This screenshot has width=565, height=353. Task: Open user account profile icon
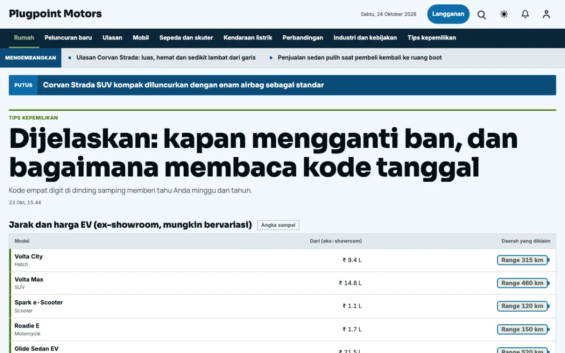546,15
